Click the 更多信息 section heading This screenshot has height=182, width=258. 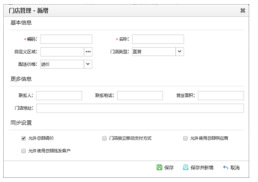click(x=21, y=79)
